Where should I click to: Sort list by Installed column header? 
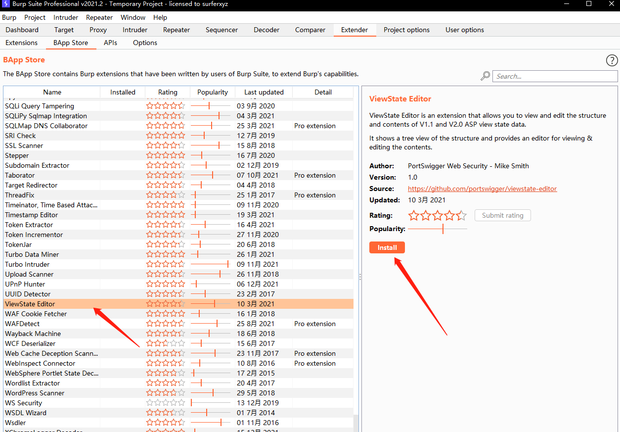pyautogui.click(x=123, y=92)
